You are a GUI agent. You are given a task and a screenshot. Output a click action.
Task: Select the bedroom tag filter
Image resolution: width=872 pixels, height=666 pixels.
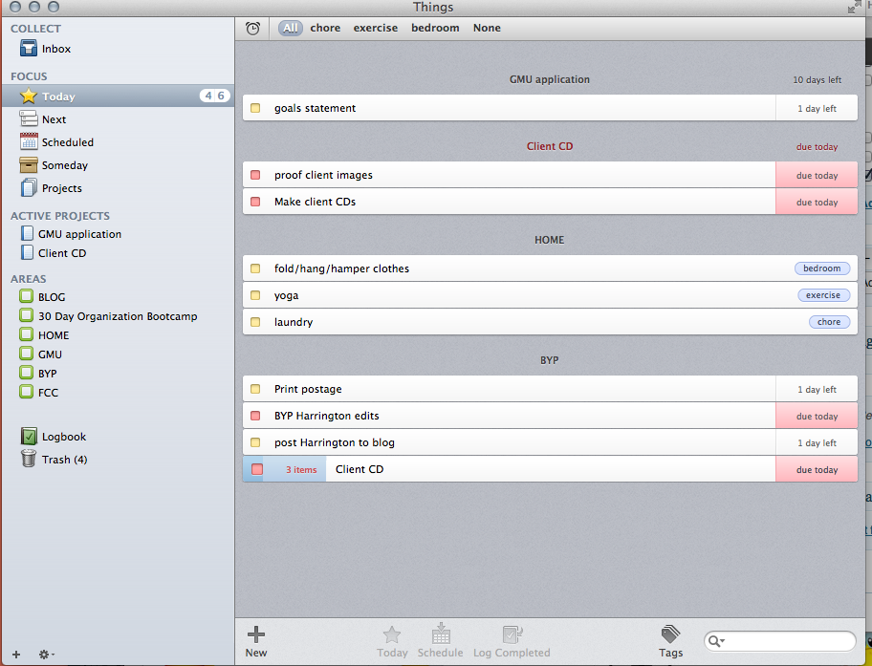435,29
